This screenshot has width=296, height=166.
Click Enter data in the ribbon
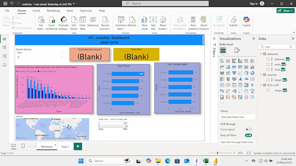coord(83,23)
